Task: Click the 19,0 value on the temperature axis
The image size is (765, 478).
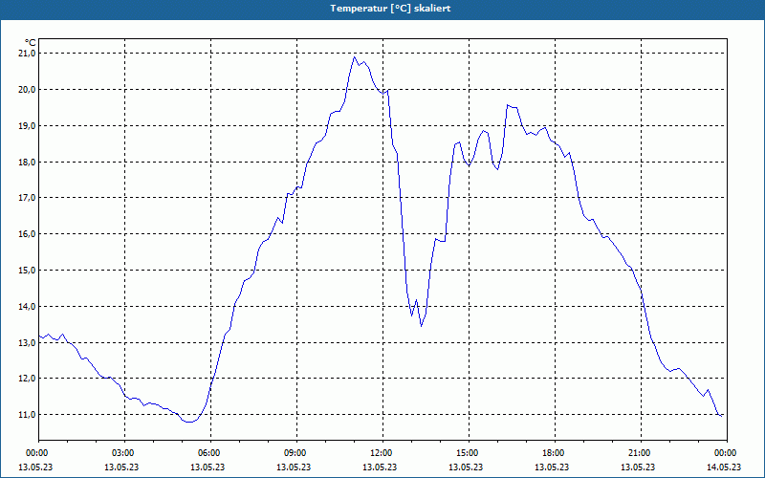Action: (28, 126)
